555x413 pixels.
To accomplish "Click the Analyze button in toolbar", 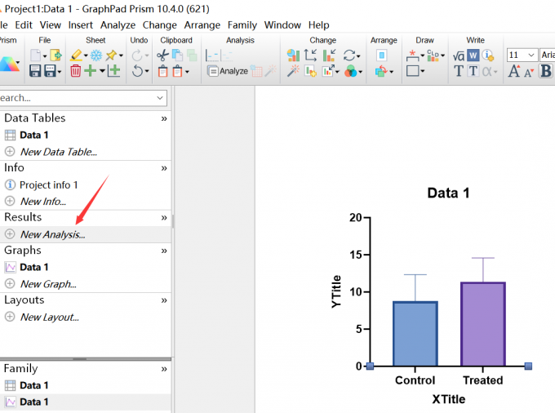I will [227, 72].
